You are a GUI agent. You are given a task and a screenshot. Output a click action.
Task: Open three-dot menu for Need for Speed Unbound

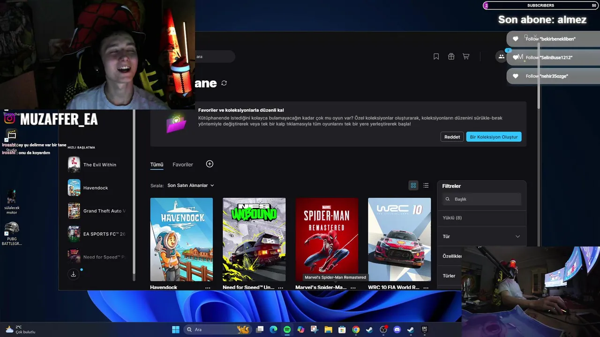pos(280,288)
